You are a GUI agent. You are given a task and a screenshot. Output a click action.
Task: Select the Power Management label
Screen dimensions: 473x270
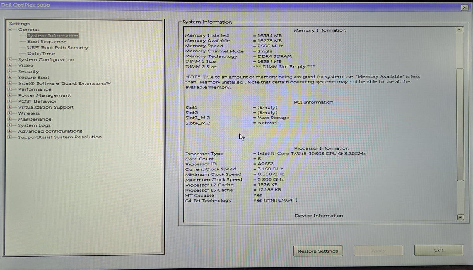click(x=44, y=95)
